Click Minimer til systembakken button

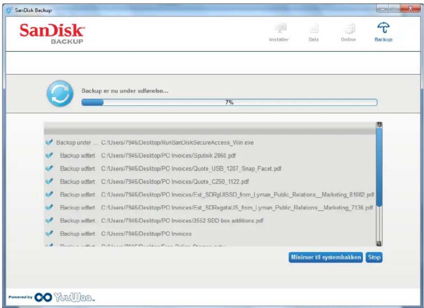(x=326, y=257)
